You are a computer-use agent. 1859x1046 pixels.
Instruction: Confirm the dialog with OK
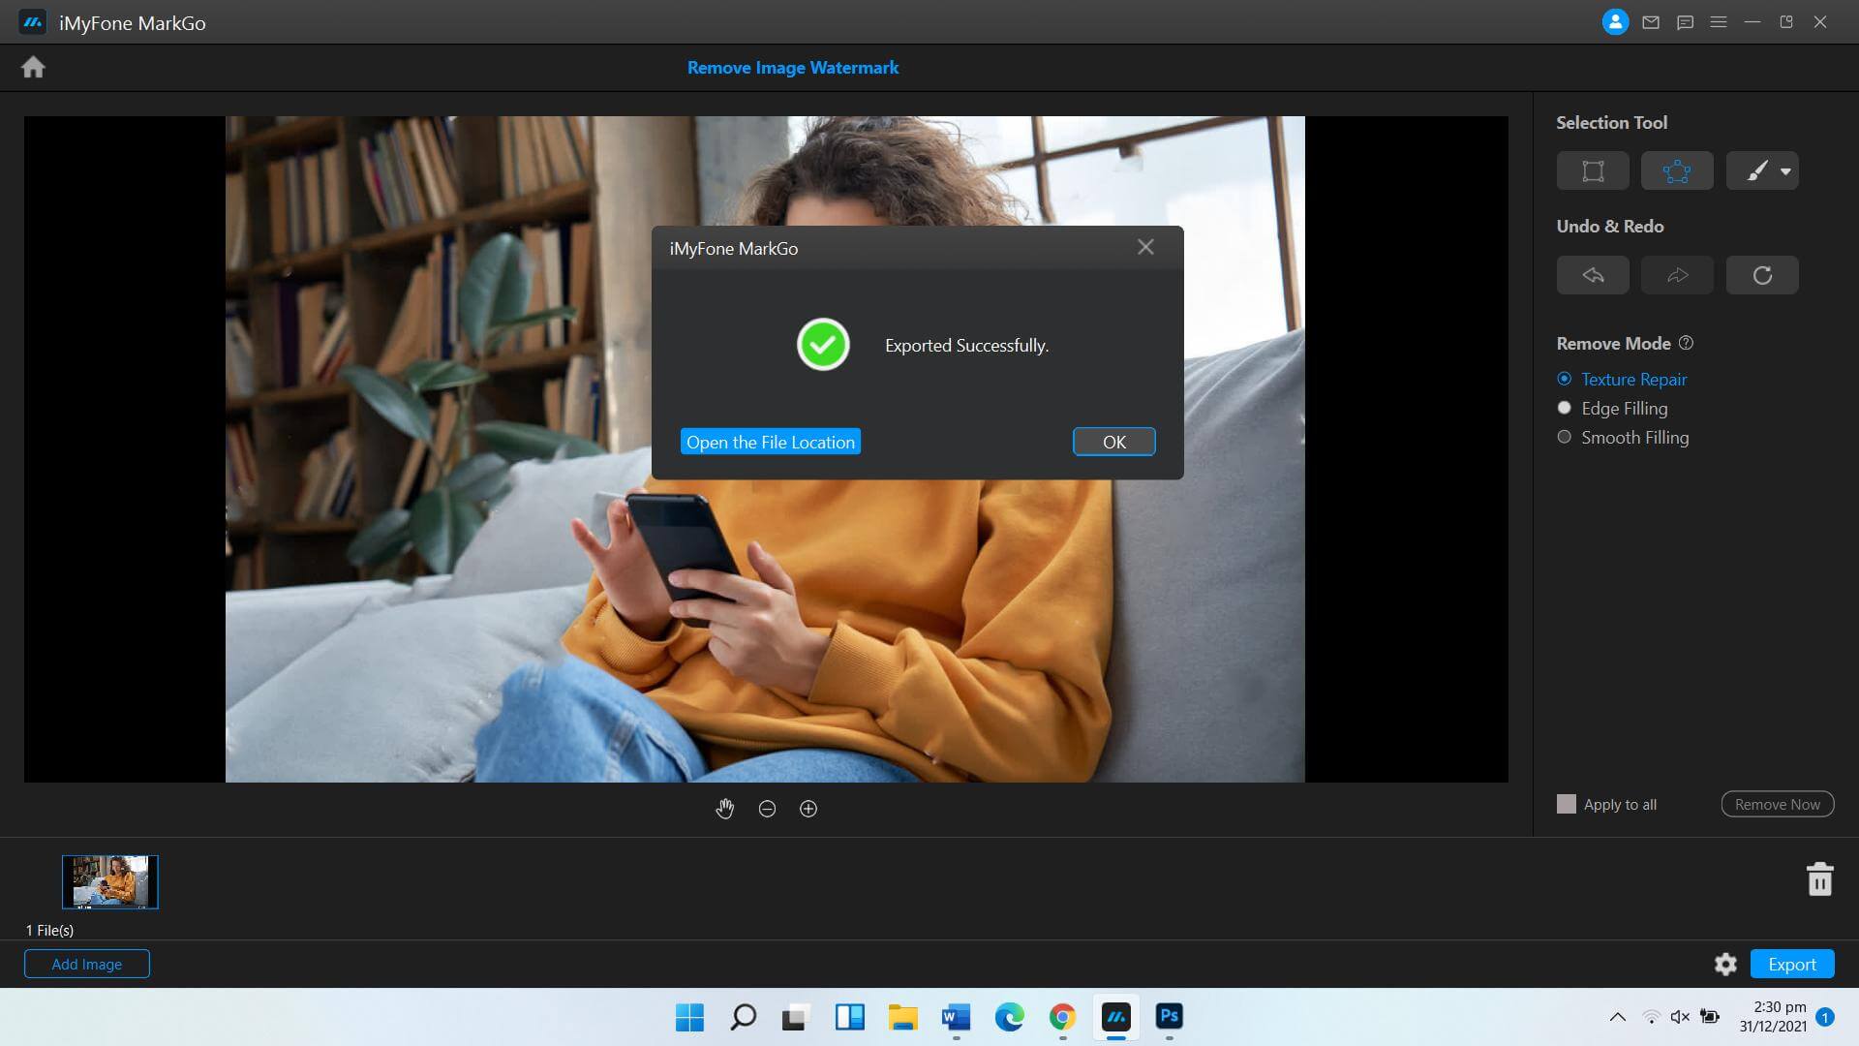click(x=1114, y=442)
